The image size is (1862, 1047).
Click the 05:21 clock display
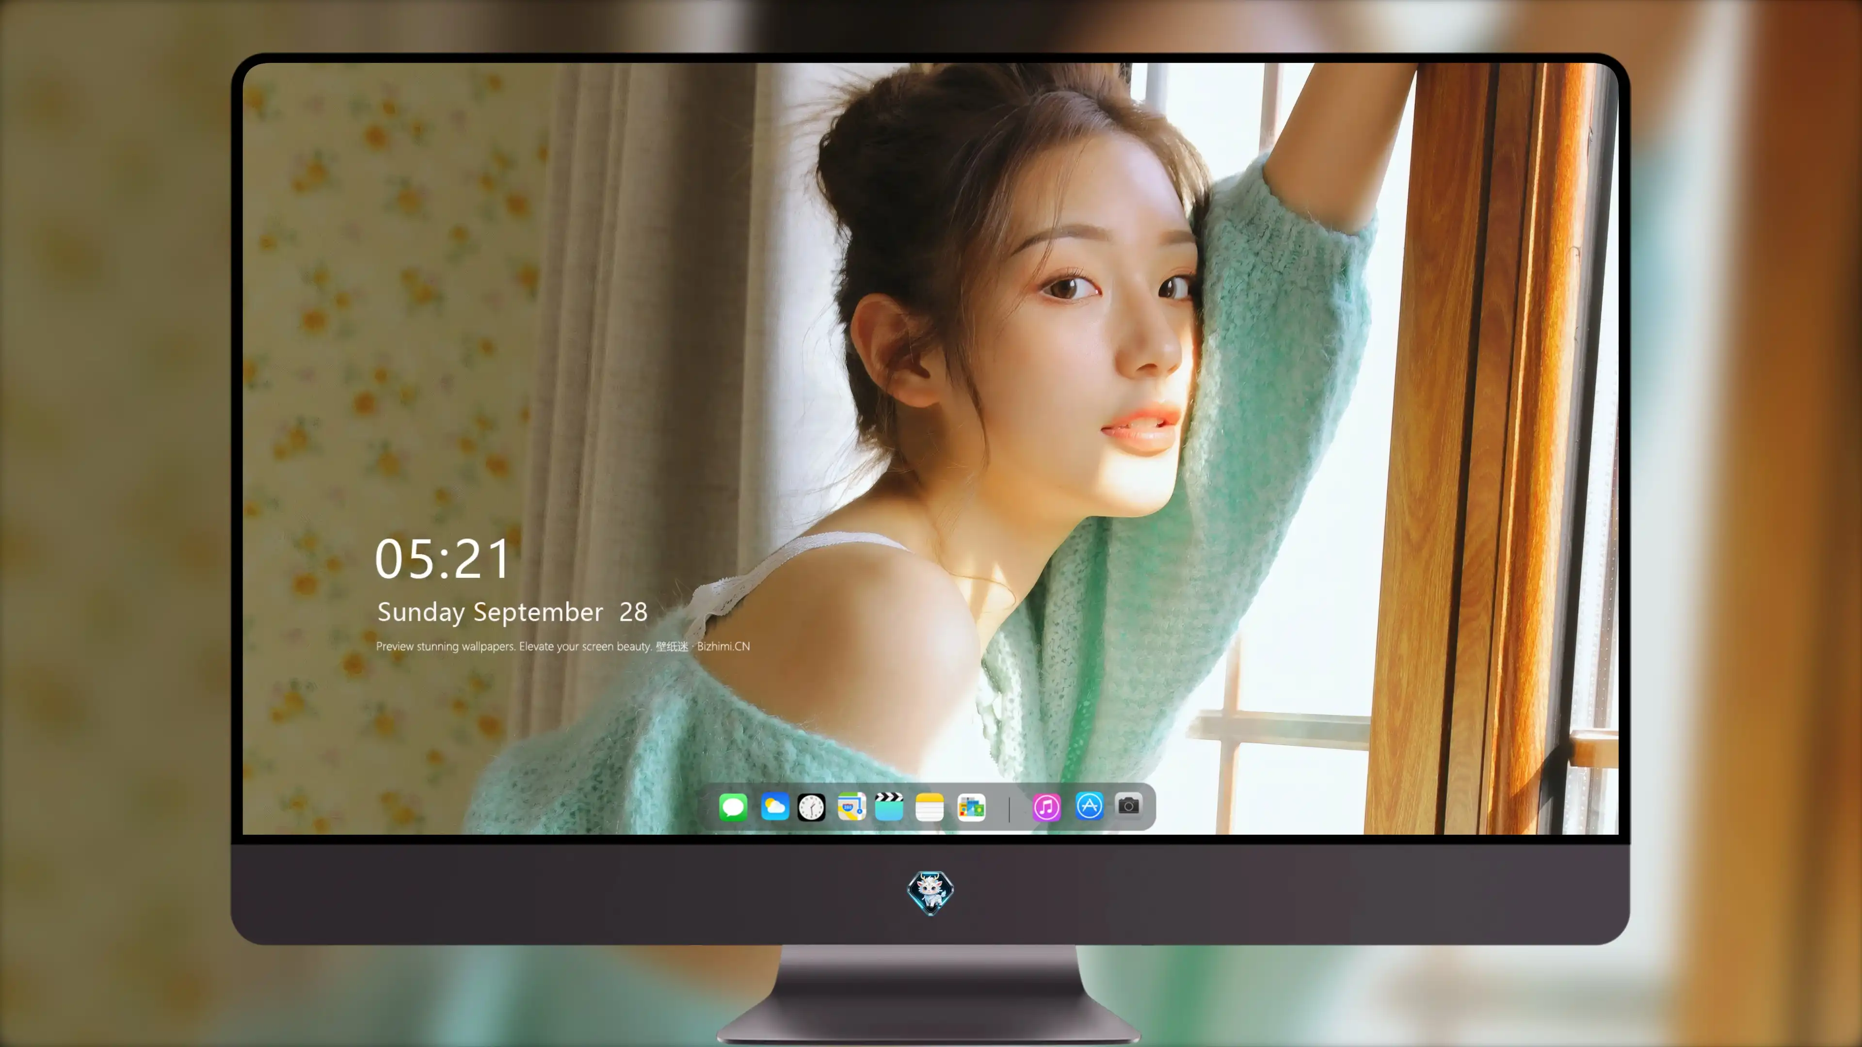(442, 559)
